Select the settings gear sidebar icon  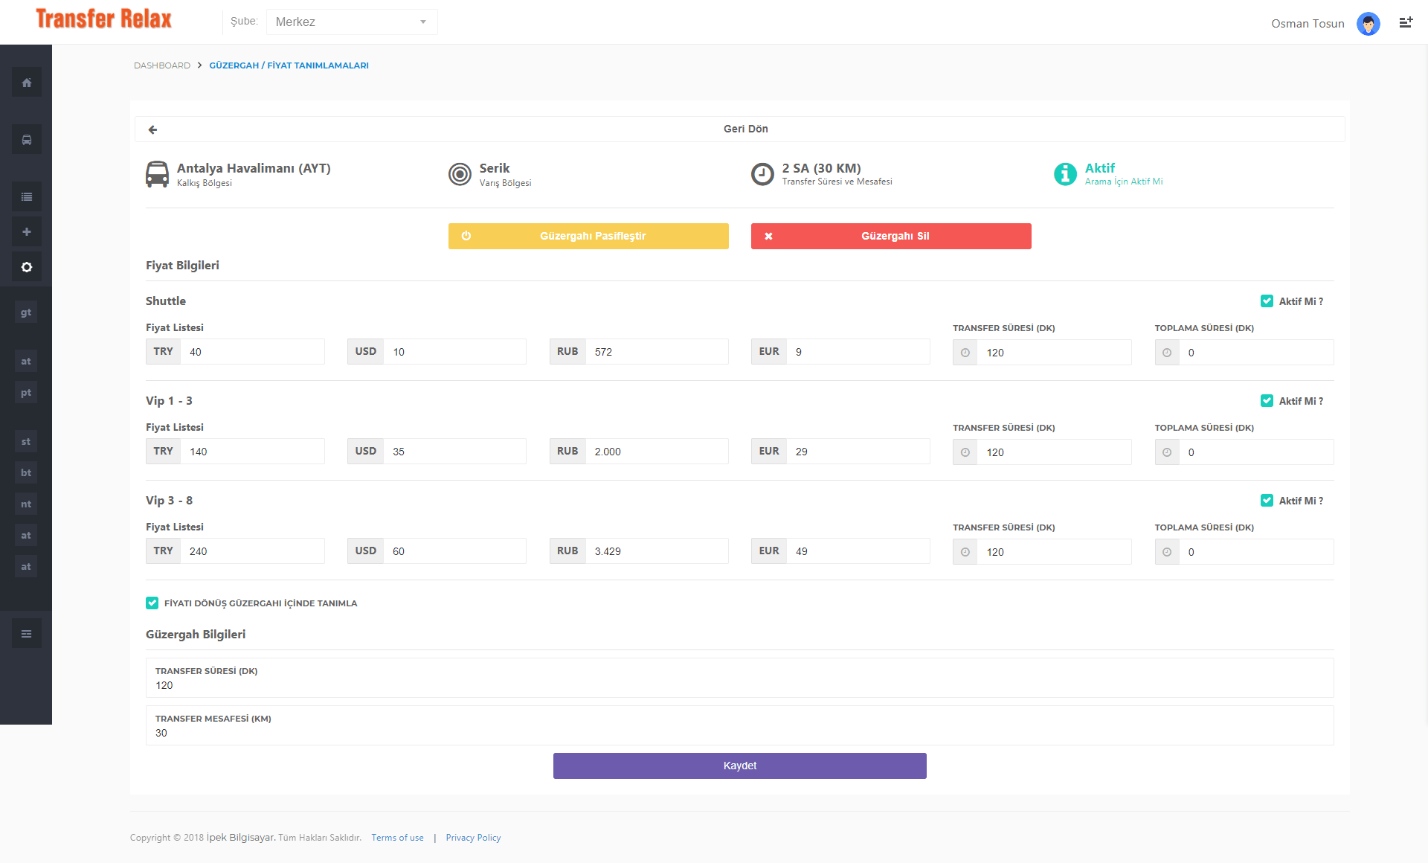[27, 267]
